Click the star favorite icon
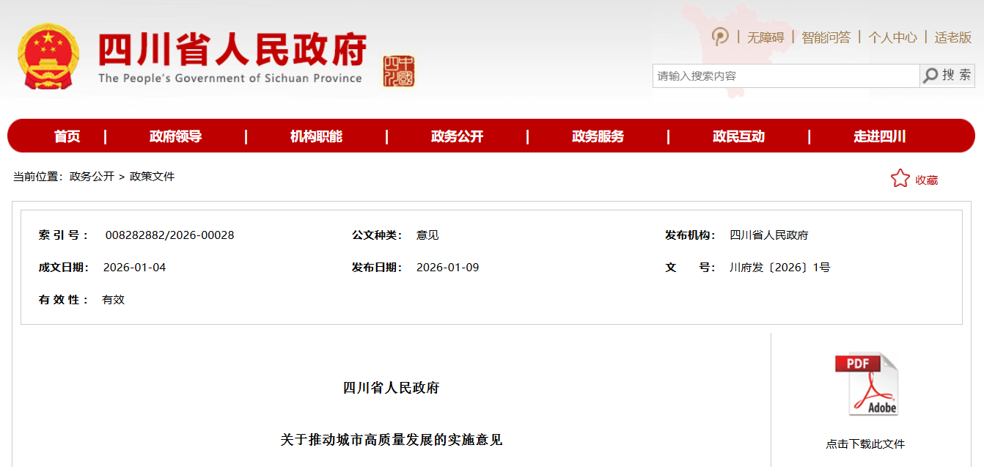This screenshot has width=984, height=467. tap(900, 178)
